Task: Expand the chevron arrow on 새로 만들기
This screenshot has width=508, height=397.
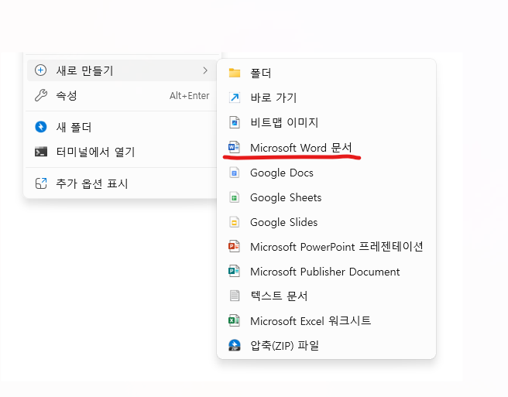Action: 205,70
